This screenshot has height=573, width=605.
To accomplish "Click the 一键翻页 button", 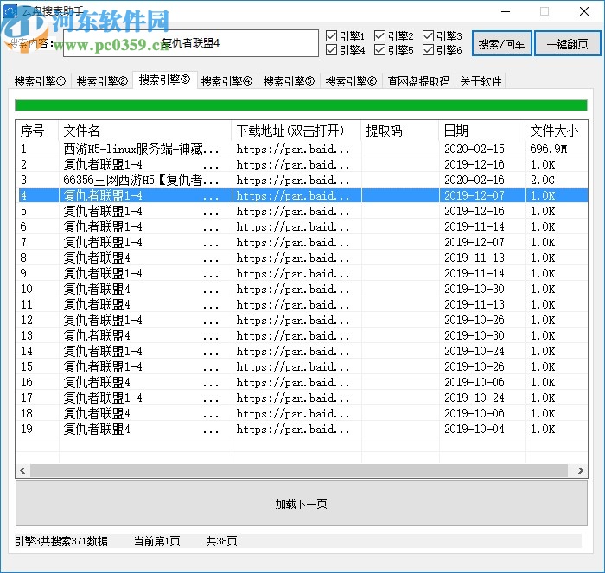I will (x=568, y=43).
